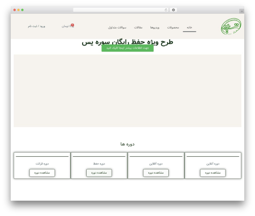
Task: Go to the خانه menu item
Action: point(189,28)
